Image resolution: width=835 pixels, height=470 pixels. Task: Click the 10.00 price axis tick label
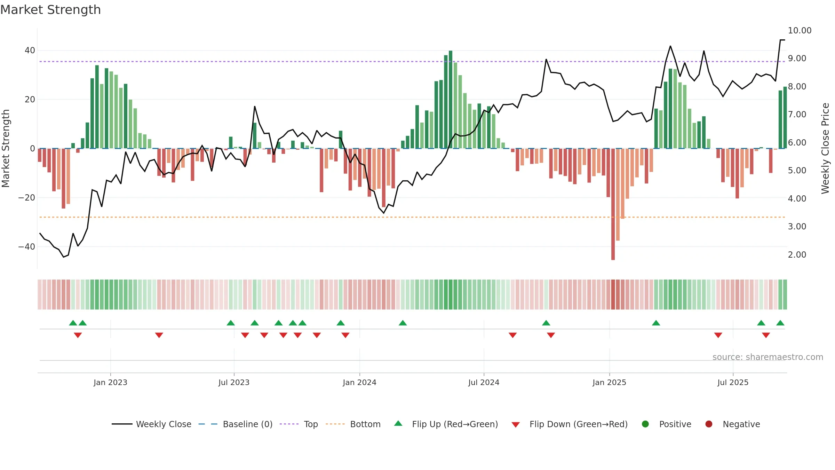[x=800, y=31]
